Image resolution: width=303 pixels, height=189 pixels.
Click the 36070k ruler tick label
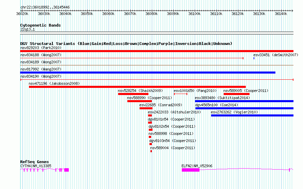click(130, 14)
